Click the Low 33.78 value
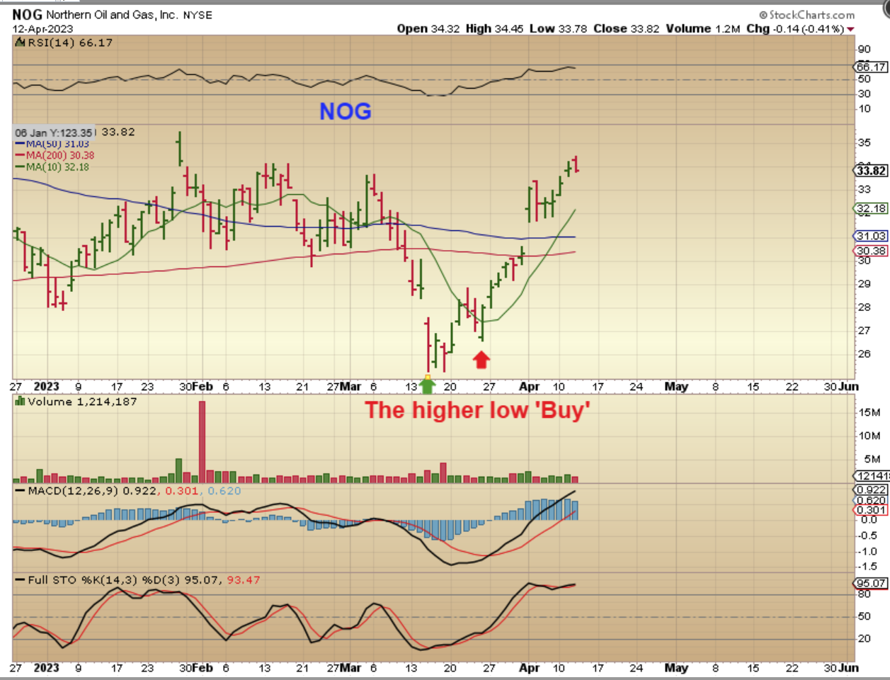Screen dimensions: 890x680 pos(559,29)
